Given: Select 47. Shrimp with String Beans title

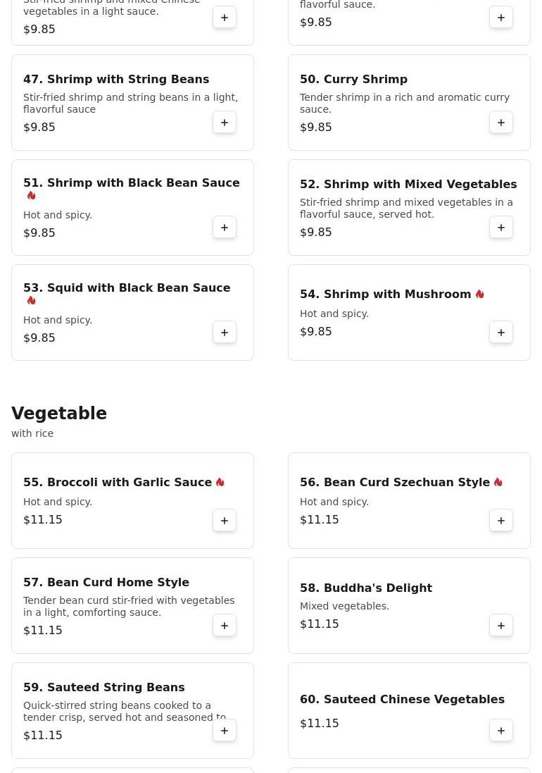Looking at the screenshot, I should coord(116,79).
